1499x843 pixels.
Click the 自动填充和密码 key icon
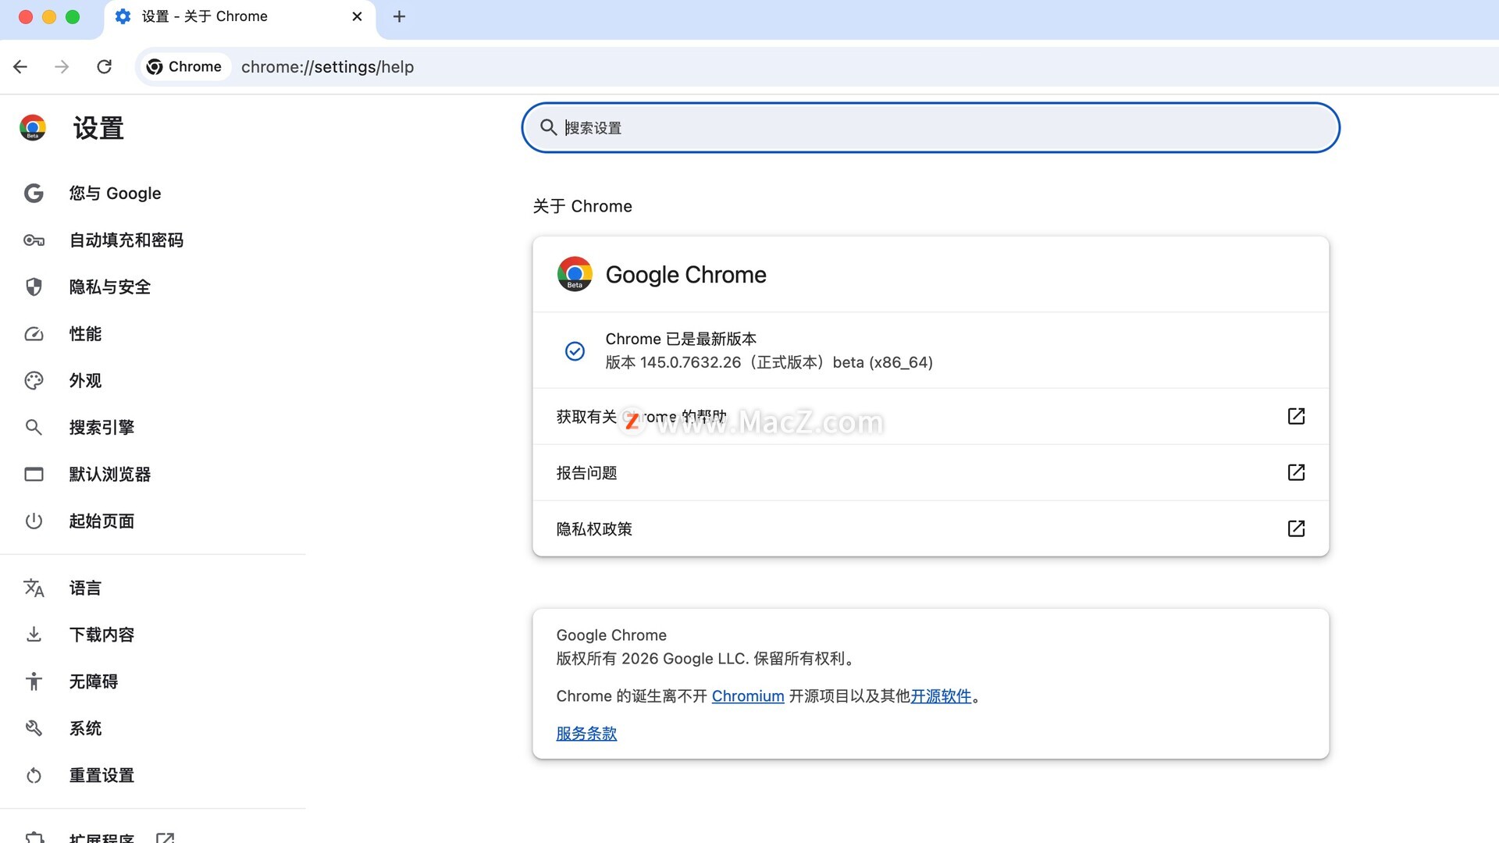[34, 240]
